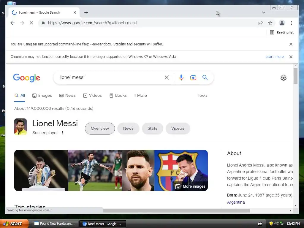Open a new tab with the plus button
Image resolution: width=304 pixels, height=228 pixels.
point(86,12)
